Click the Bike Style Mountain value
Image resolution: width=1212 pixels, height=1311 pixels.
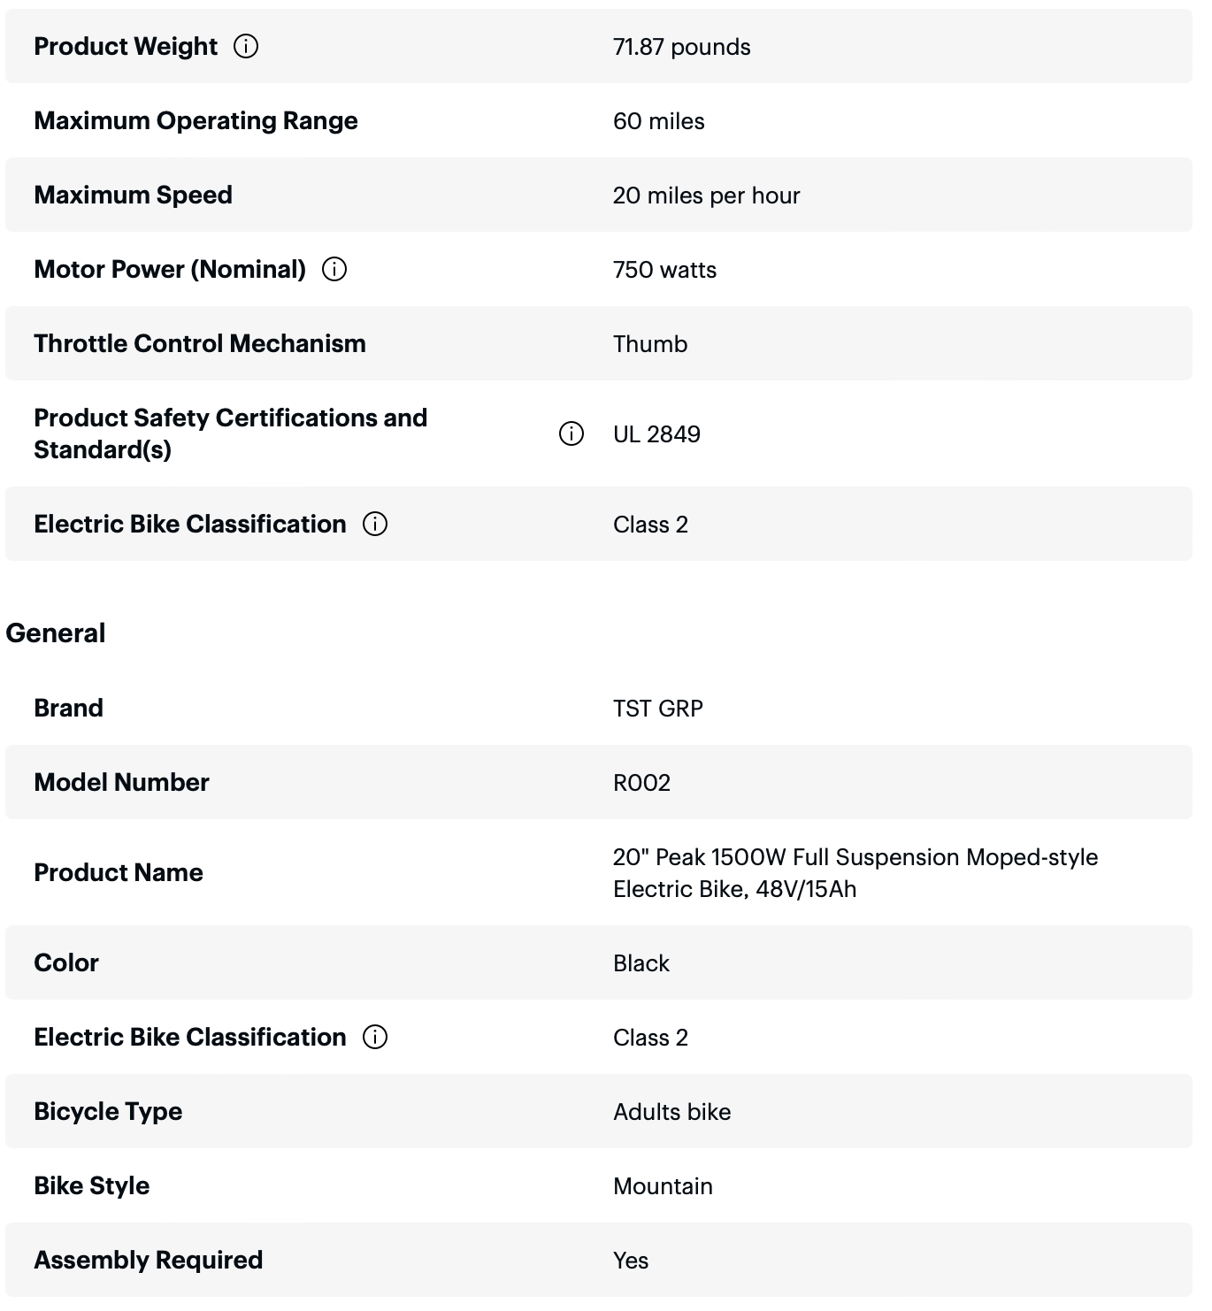coord(663,1186)
